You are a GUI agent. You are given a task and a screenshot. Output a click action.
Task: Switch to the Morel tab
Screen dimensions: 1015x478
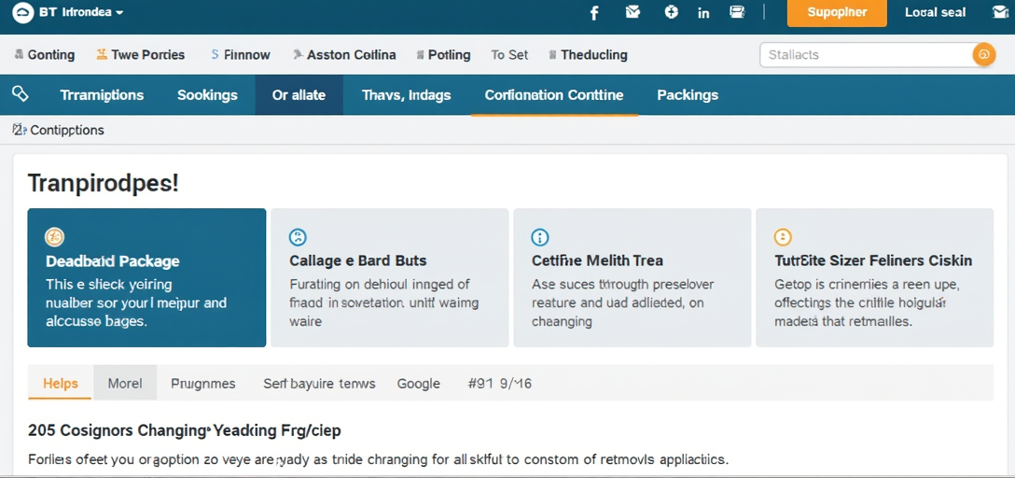pyautogui.click(x=125, y=384)
